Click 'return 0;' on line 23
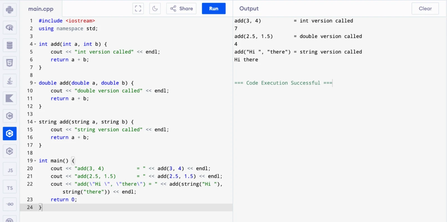Screen dimensions: 447x222 64,199
